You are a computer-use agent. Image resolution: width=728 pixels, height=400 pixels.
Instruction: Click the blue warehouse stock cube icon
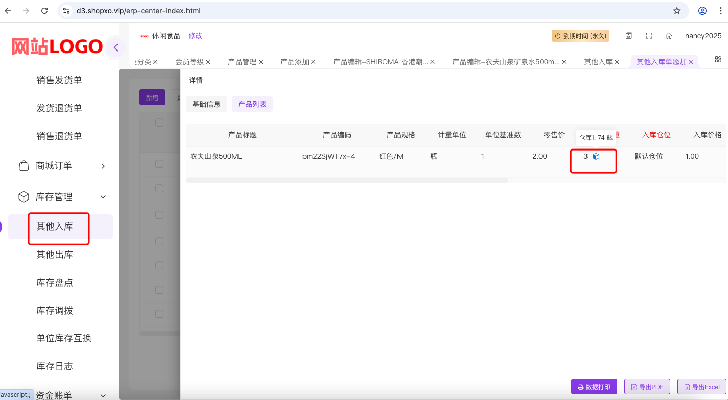coord(596,157)
